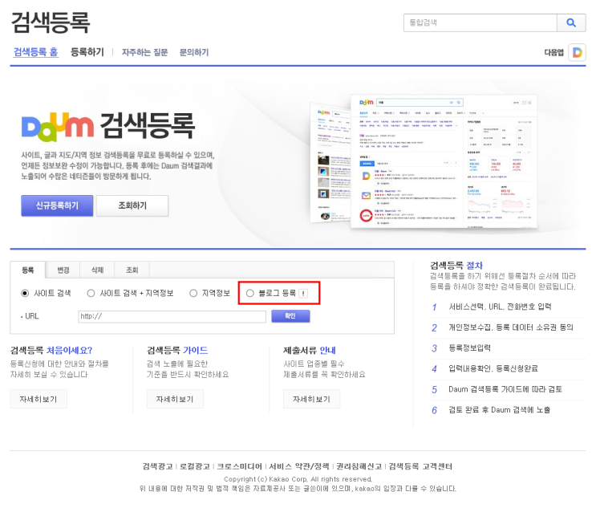Click 자세히보기 under 검색등록 가이드
This screenshot has height=508, width=596.
pyautogui.click(x=175, y=399)
